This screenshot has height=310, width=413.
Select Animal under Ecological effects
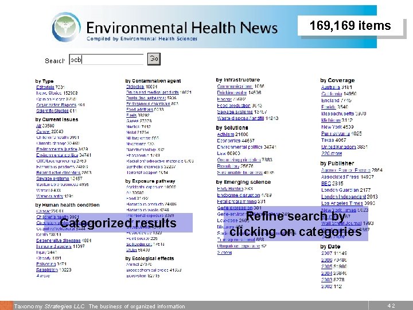click(x=133, y=264)
